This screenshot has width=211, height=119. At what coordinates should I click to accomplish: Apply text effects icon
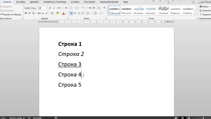[x=52, y=13]
